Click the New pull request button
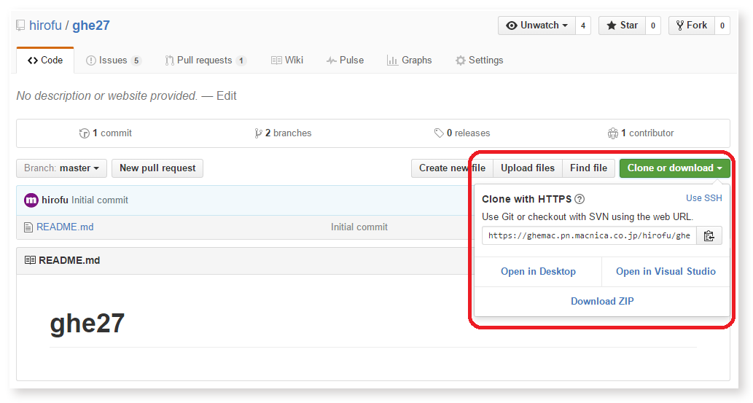Viewport: 753px width, 403px height. 157,168
